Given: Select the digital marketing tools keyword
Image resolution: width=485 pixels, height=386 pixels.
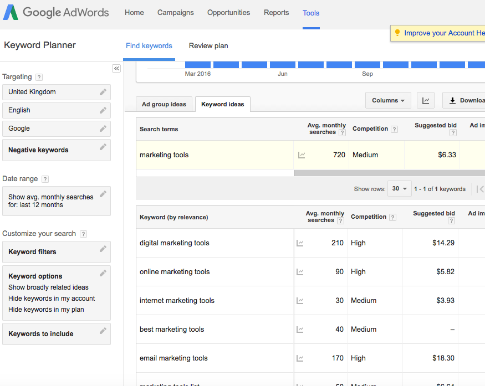Looking at the screenshot, I should tap(175, 243).
